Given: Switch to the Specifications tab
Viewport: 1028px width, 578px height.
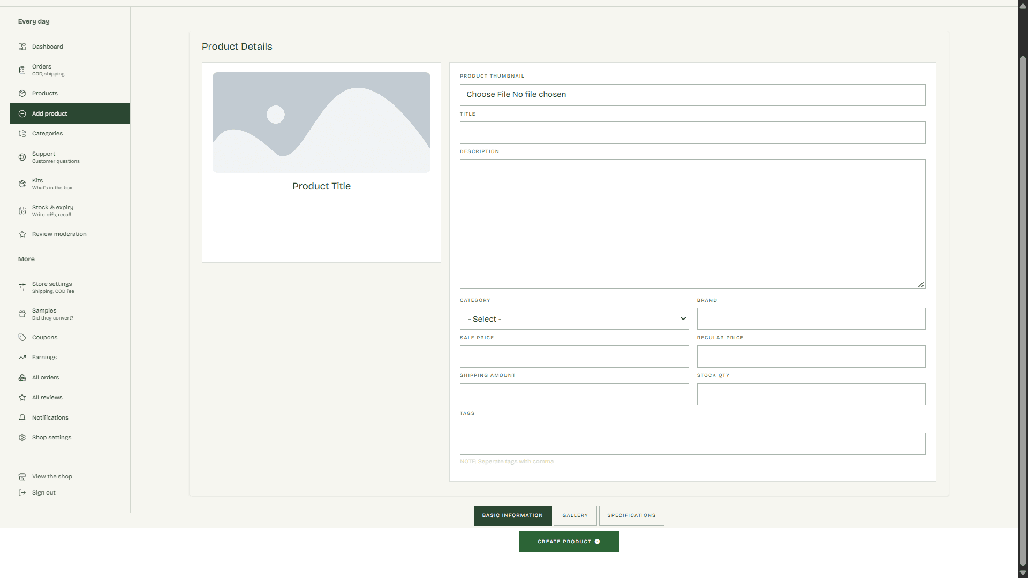Looking at the screenshot, I should [631, 516].
